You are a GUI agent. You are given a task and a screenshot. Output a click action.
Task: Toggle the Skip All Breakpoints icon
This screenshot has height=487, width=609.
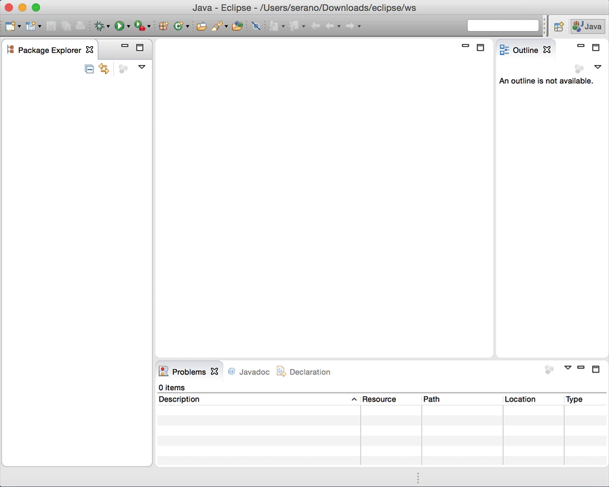pyautogui.click(x=256, y=26)
